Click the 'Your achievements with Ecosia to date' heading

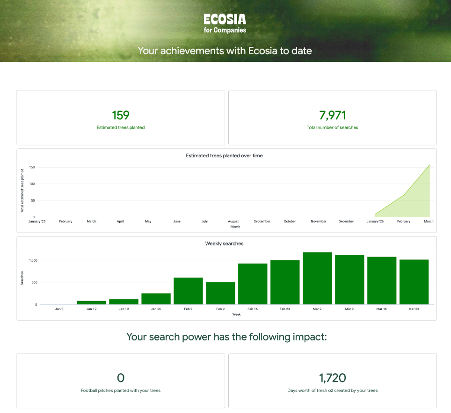[x=225, y=51]
